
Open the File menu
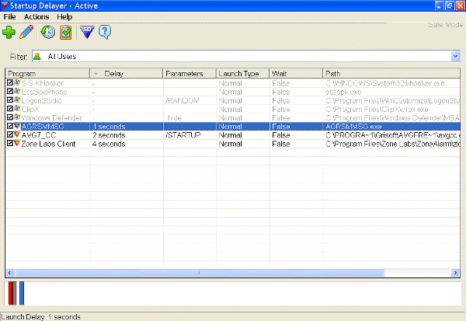coord(9,17)
